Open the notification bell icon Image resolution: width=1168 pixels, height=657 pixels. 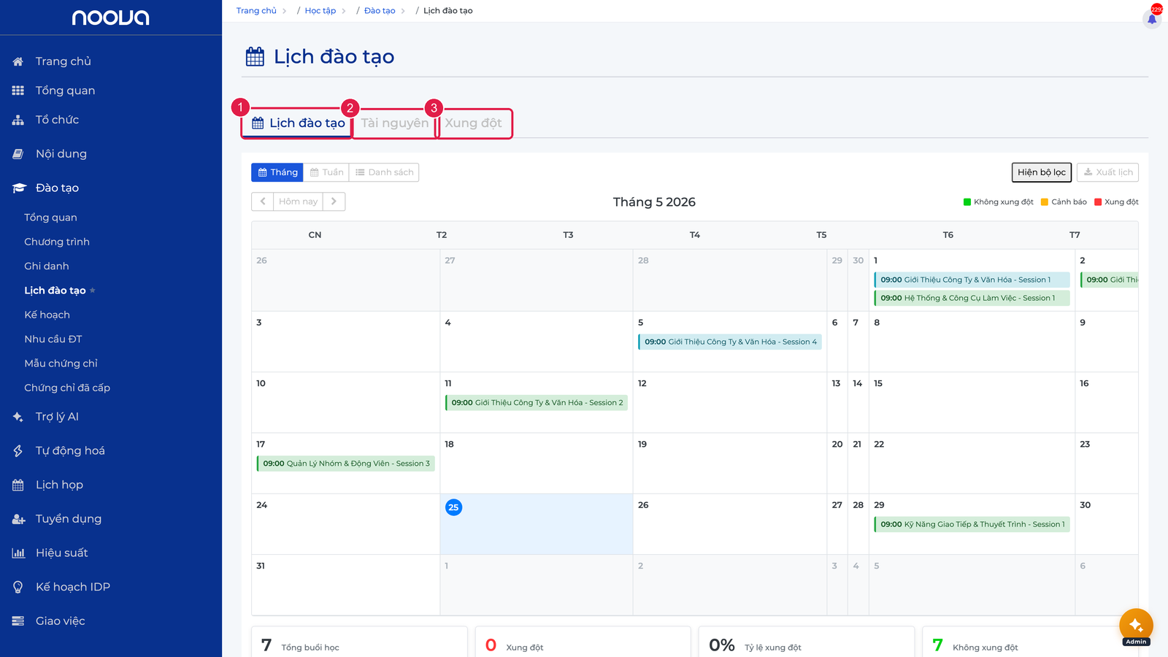coord(1152,19)
